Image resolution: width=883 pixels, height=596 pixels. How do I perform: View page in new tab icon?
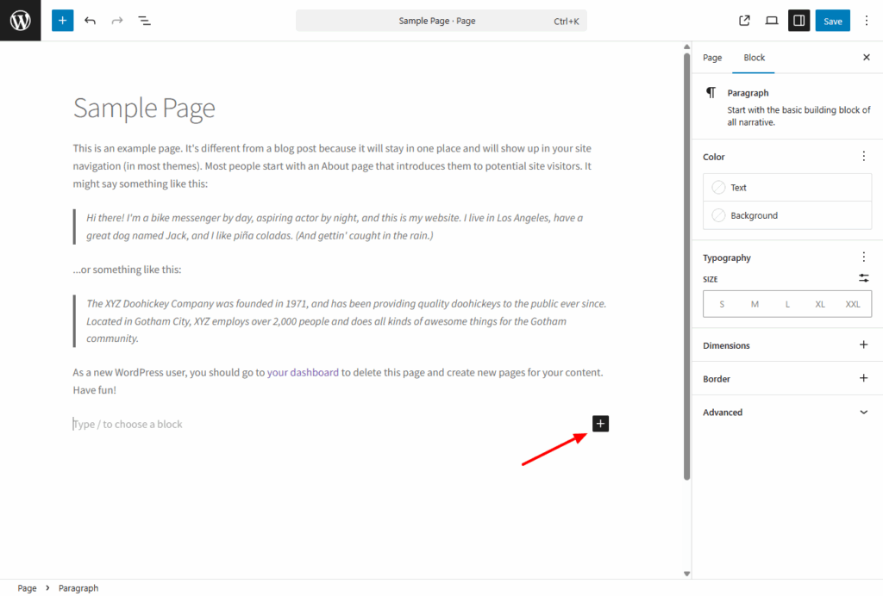coord(745,21)
